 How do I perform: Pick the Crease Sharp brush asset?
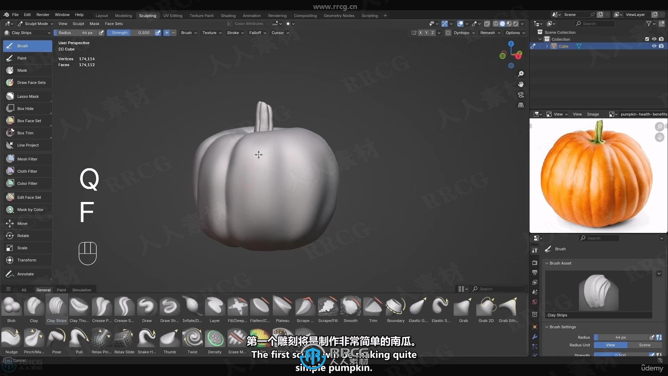(124, 310)
